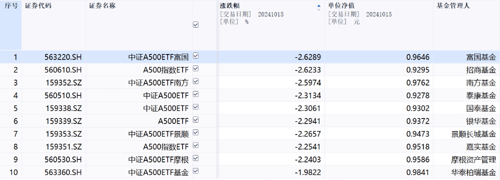Image resolution: width=500 pixels, height=180 pixels.
Task: Toggle checkbox for 159338.SZ row
Action: (196, 107)
